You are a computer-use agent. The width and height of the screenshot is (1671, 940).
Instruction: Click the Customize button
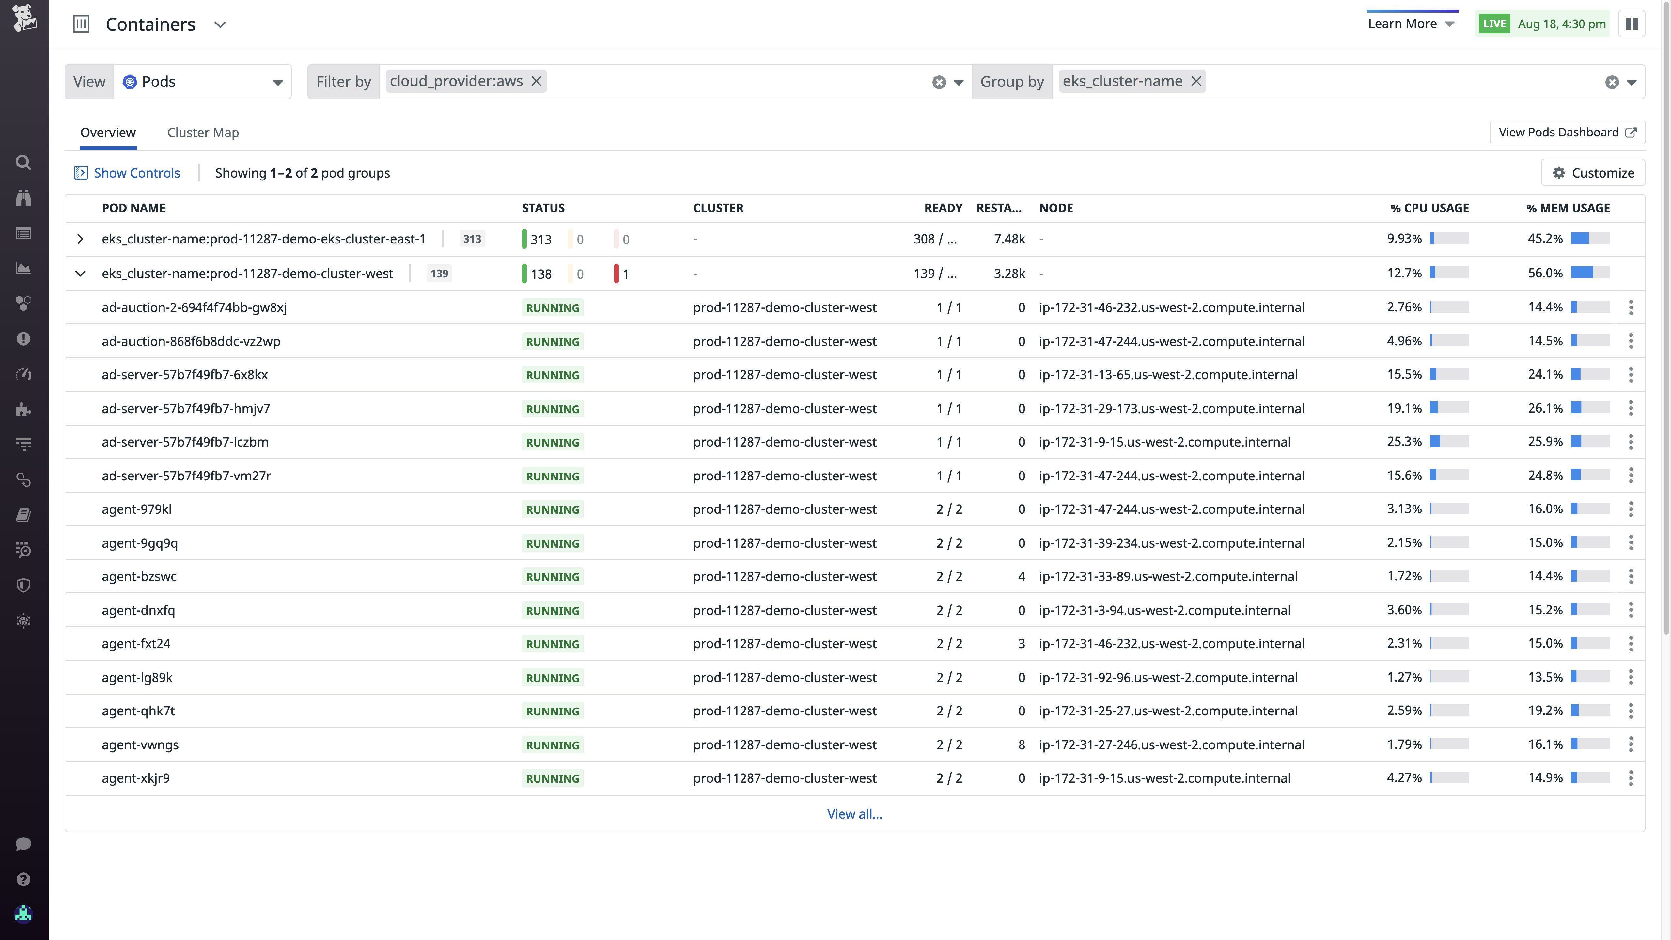1593,173
